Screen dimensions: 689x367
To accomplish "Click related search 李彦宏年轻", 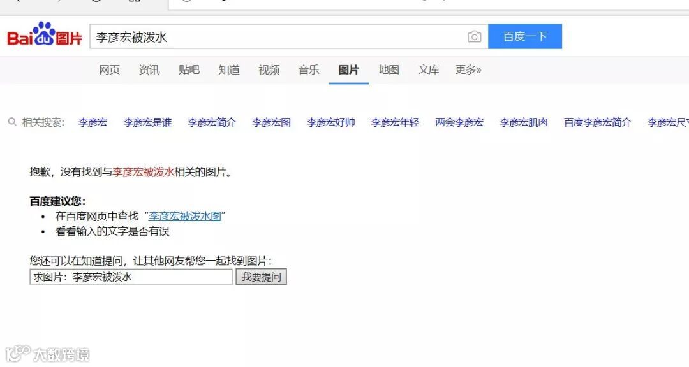I will pyautogui.click(x=395, y=122).
